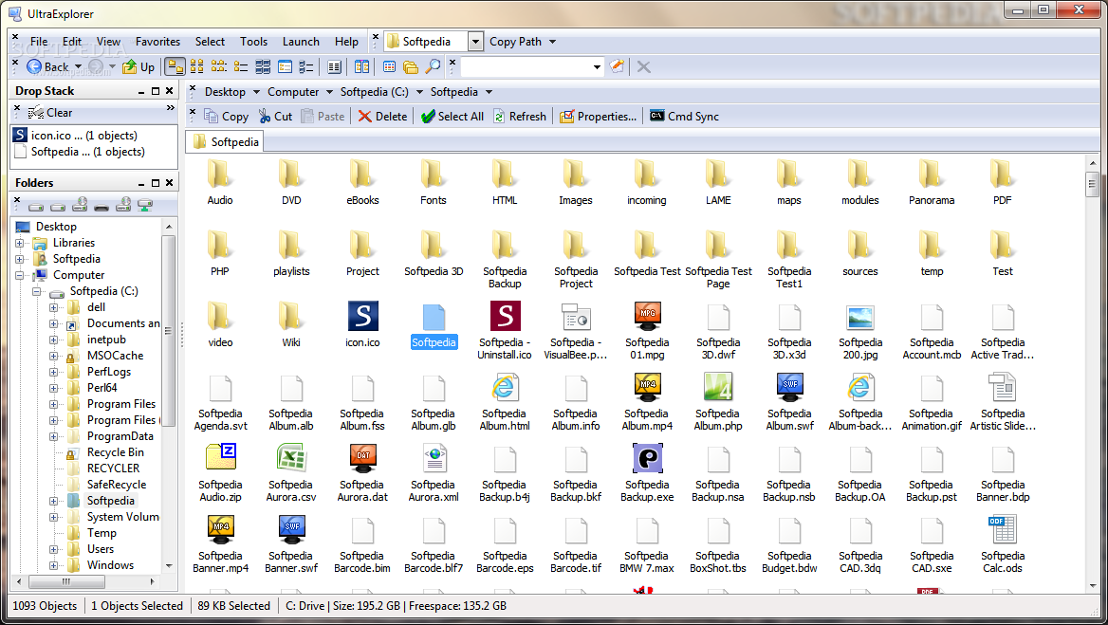The width and height of the screenshot is (1108, 625).
Task: Clear the Drop Stack list
Action: click(50, 113)
